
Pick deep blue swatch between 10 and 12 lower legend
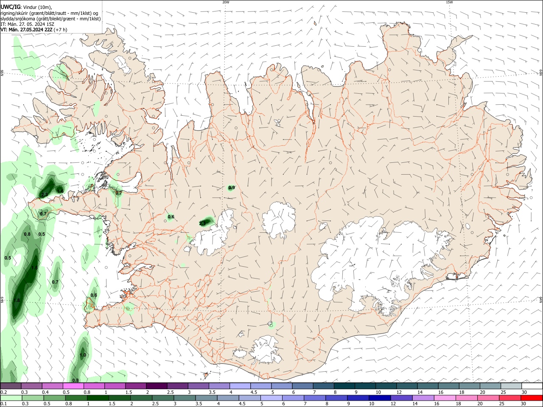pyautogui.click(x=379, y=398)
